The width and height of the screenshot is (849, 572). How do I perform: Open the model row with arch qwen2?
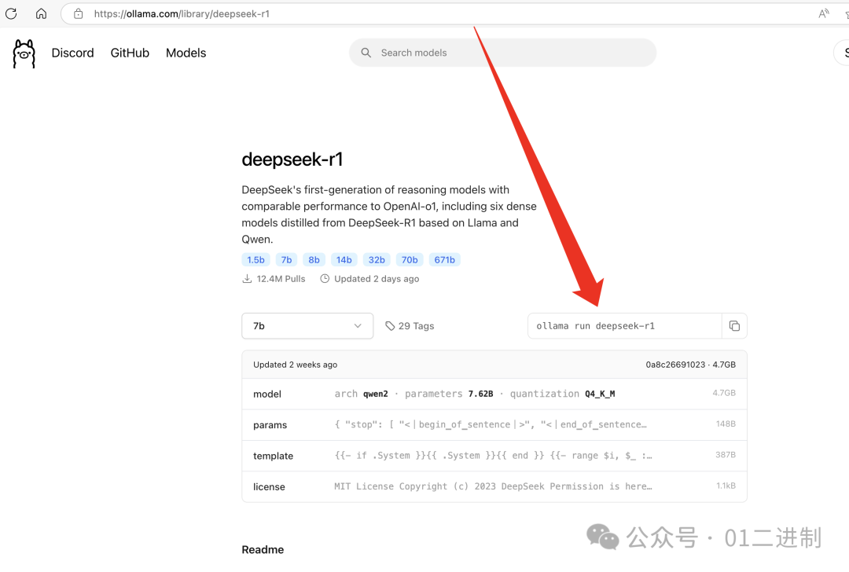(494, 394)
